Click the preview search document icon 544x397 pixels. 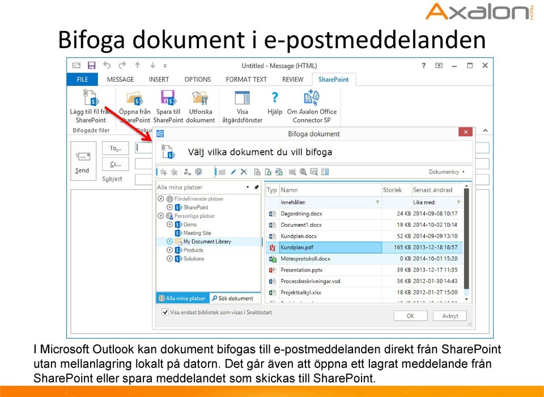pos(314,172)
